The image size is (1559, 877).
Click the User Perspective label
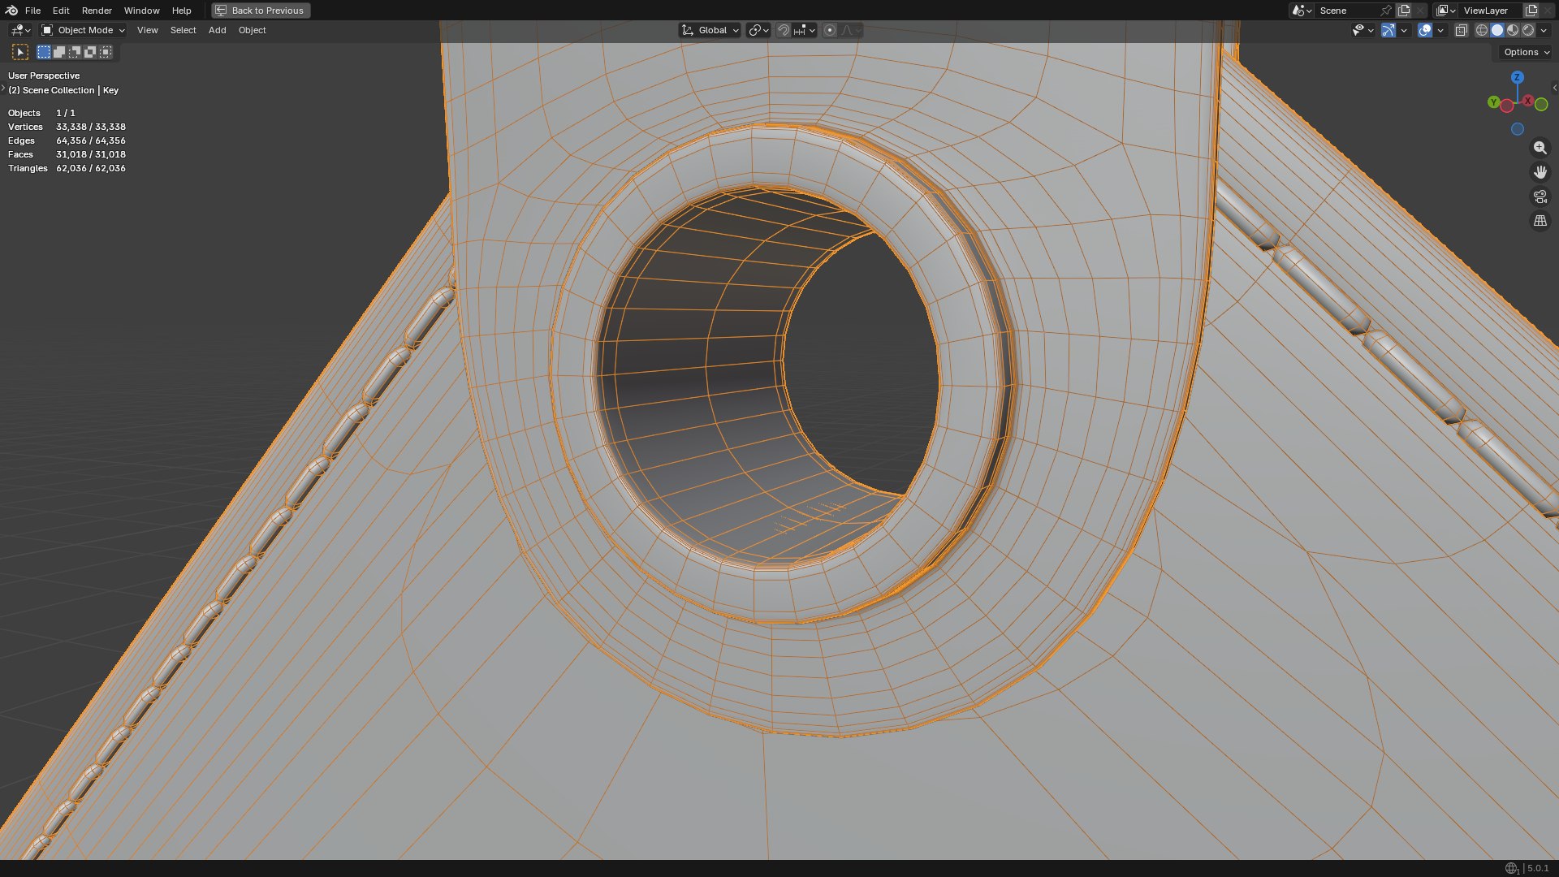coord(44,76)
